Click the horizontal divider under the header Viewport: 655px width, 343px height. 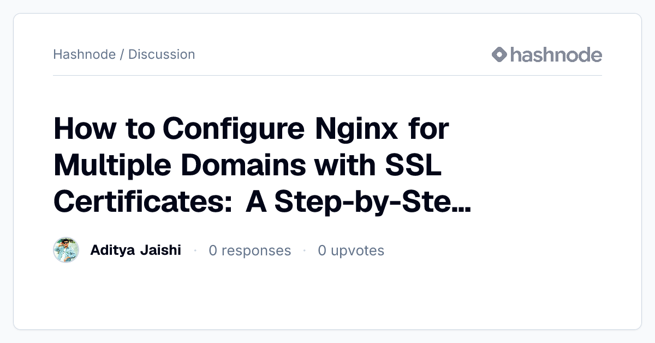(x=327, y=75)
